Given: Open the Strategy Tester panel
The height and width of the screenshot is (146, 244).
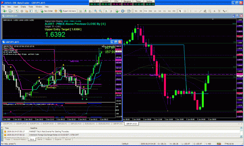Looking at the screenshot, I should (36, 11).
